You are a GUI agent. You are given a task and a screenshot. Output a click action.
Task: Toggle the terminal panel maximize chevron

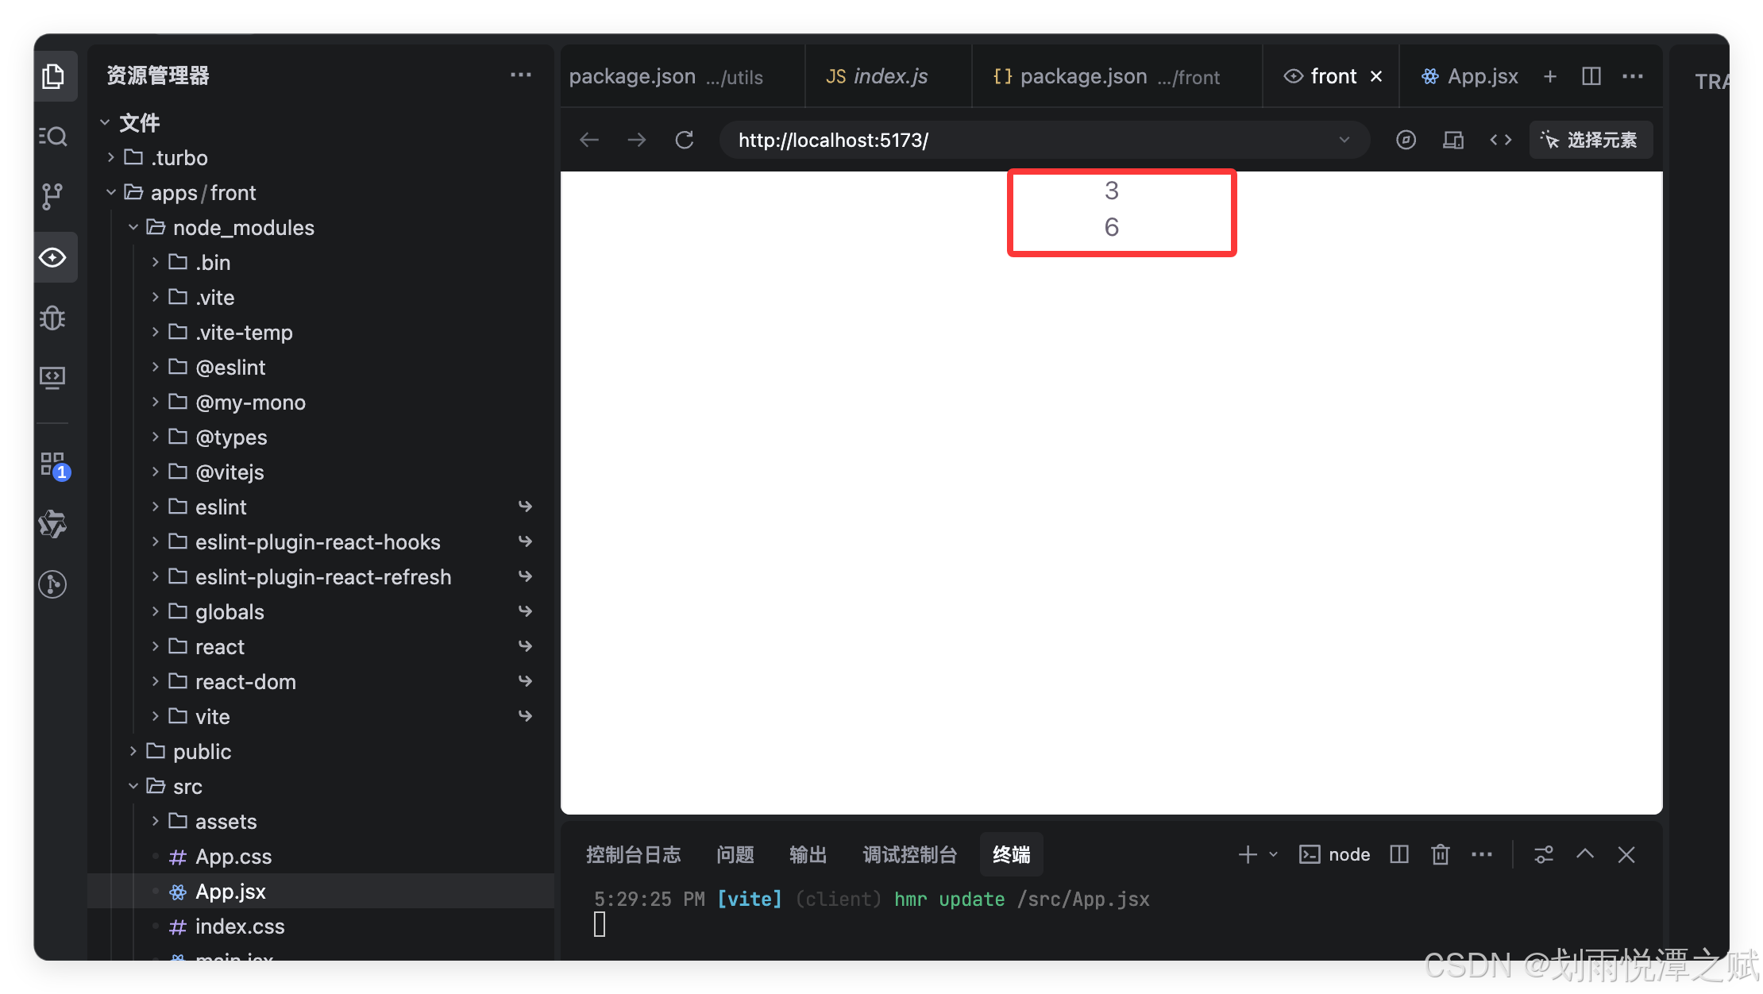(x=1585, y=854)
